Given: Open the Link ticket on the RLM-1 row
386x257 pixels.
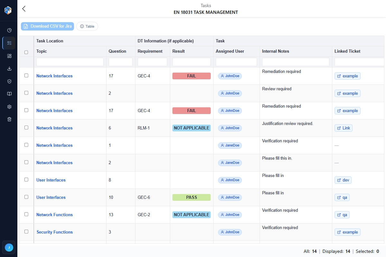Looking at the screenshot, I should coord(343,128).
